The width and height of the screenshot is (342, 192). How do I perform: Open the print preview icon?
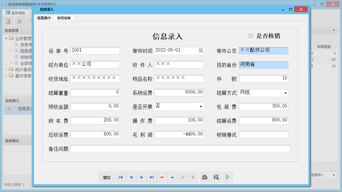[x=205, y=177]
